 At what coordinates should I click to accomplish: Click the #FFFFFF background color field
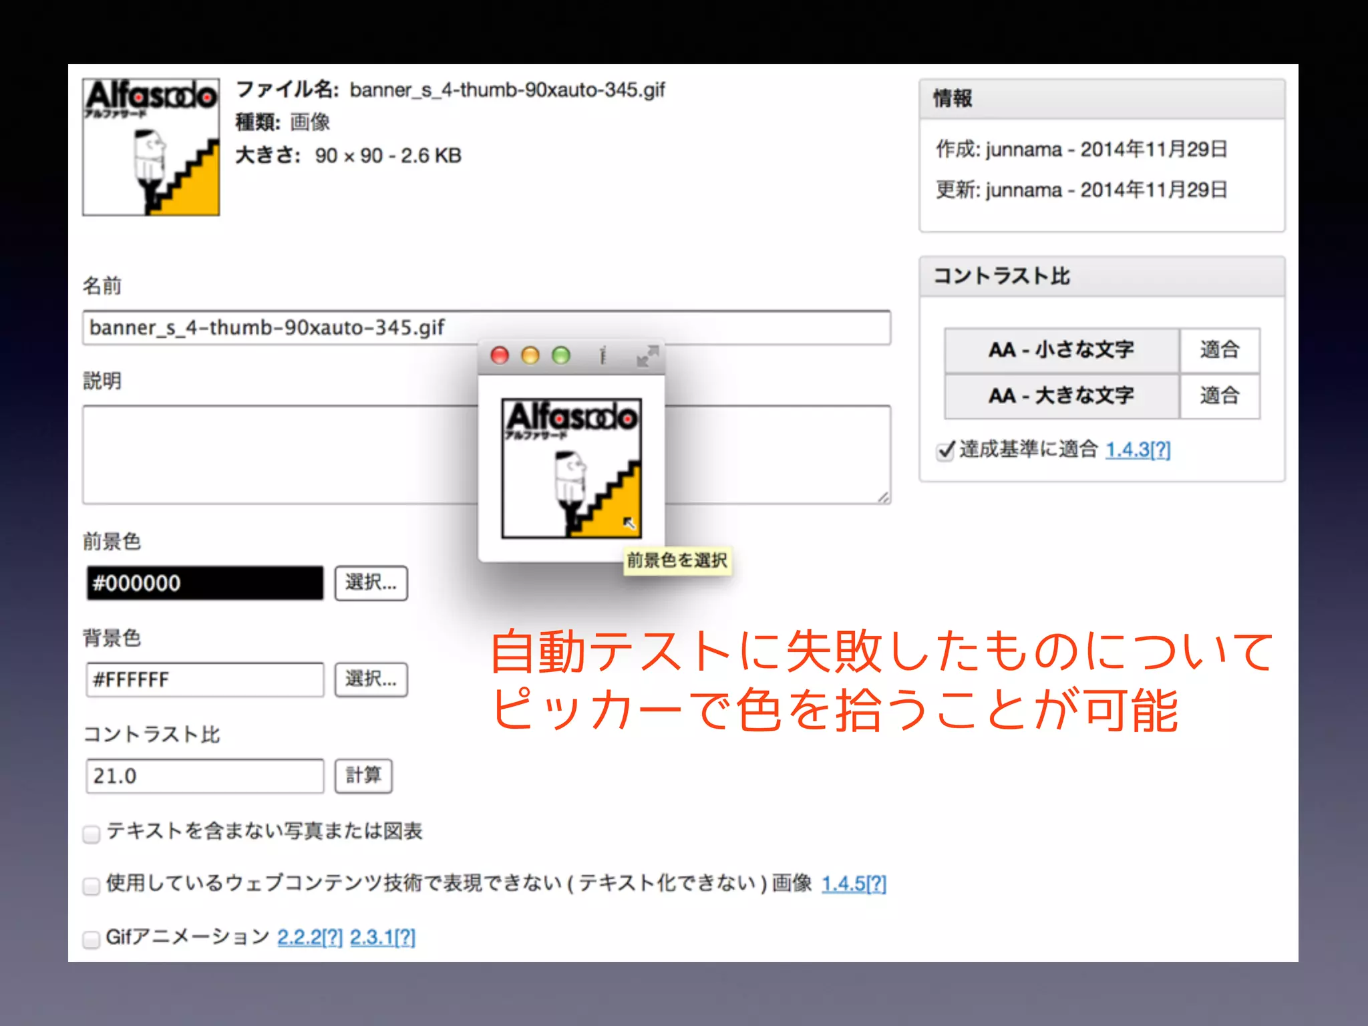205,680
